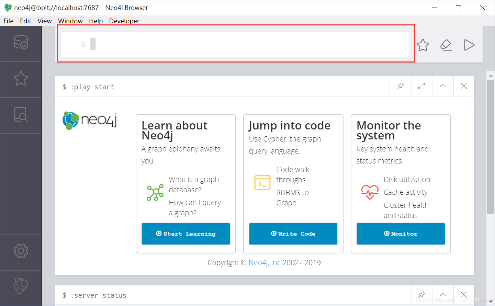Close the :server status frame
The height and width of the screenshot is (306, 495).
[464, 295]
